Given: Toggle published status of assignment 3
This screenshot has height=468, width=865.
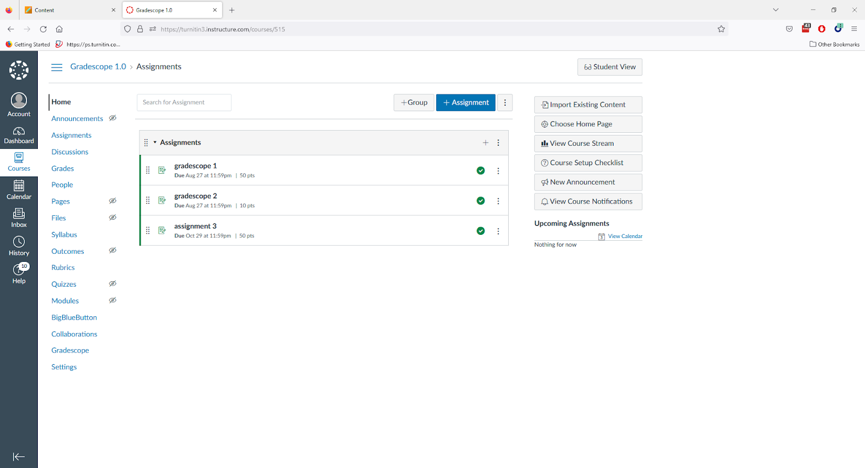Looking at the screenshot, I should coord(481,231).
